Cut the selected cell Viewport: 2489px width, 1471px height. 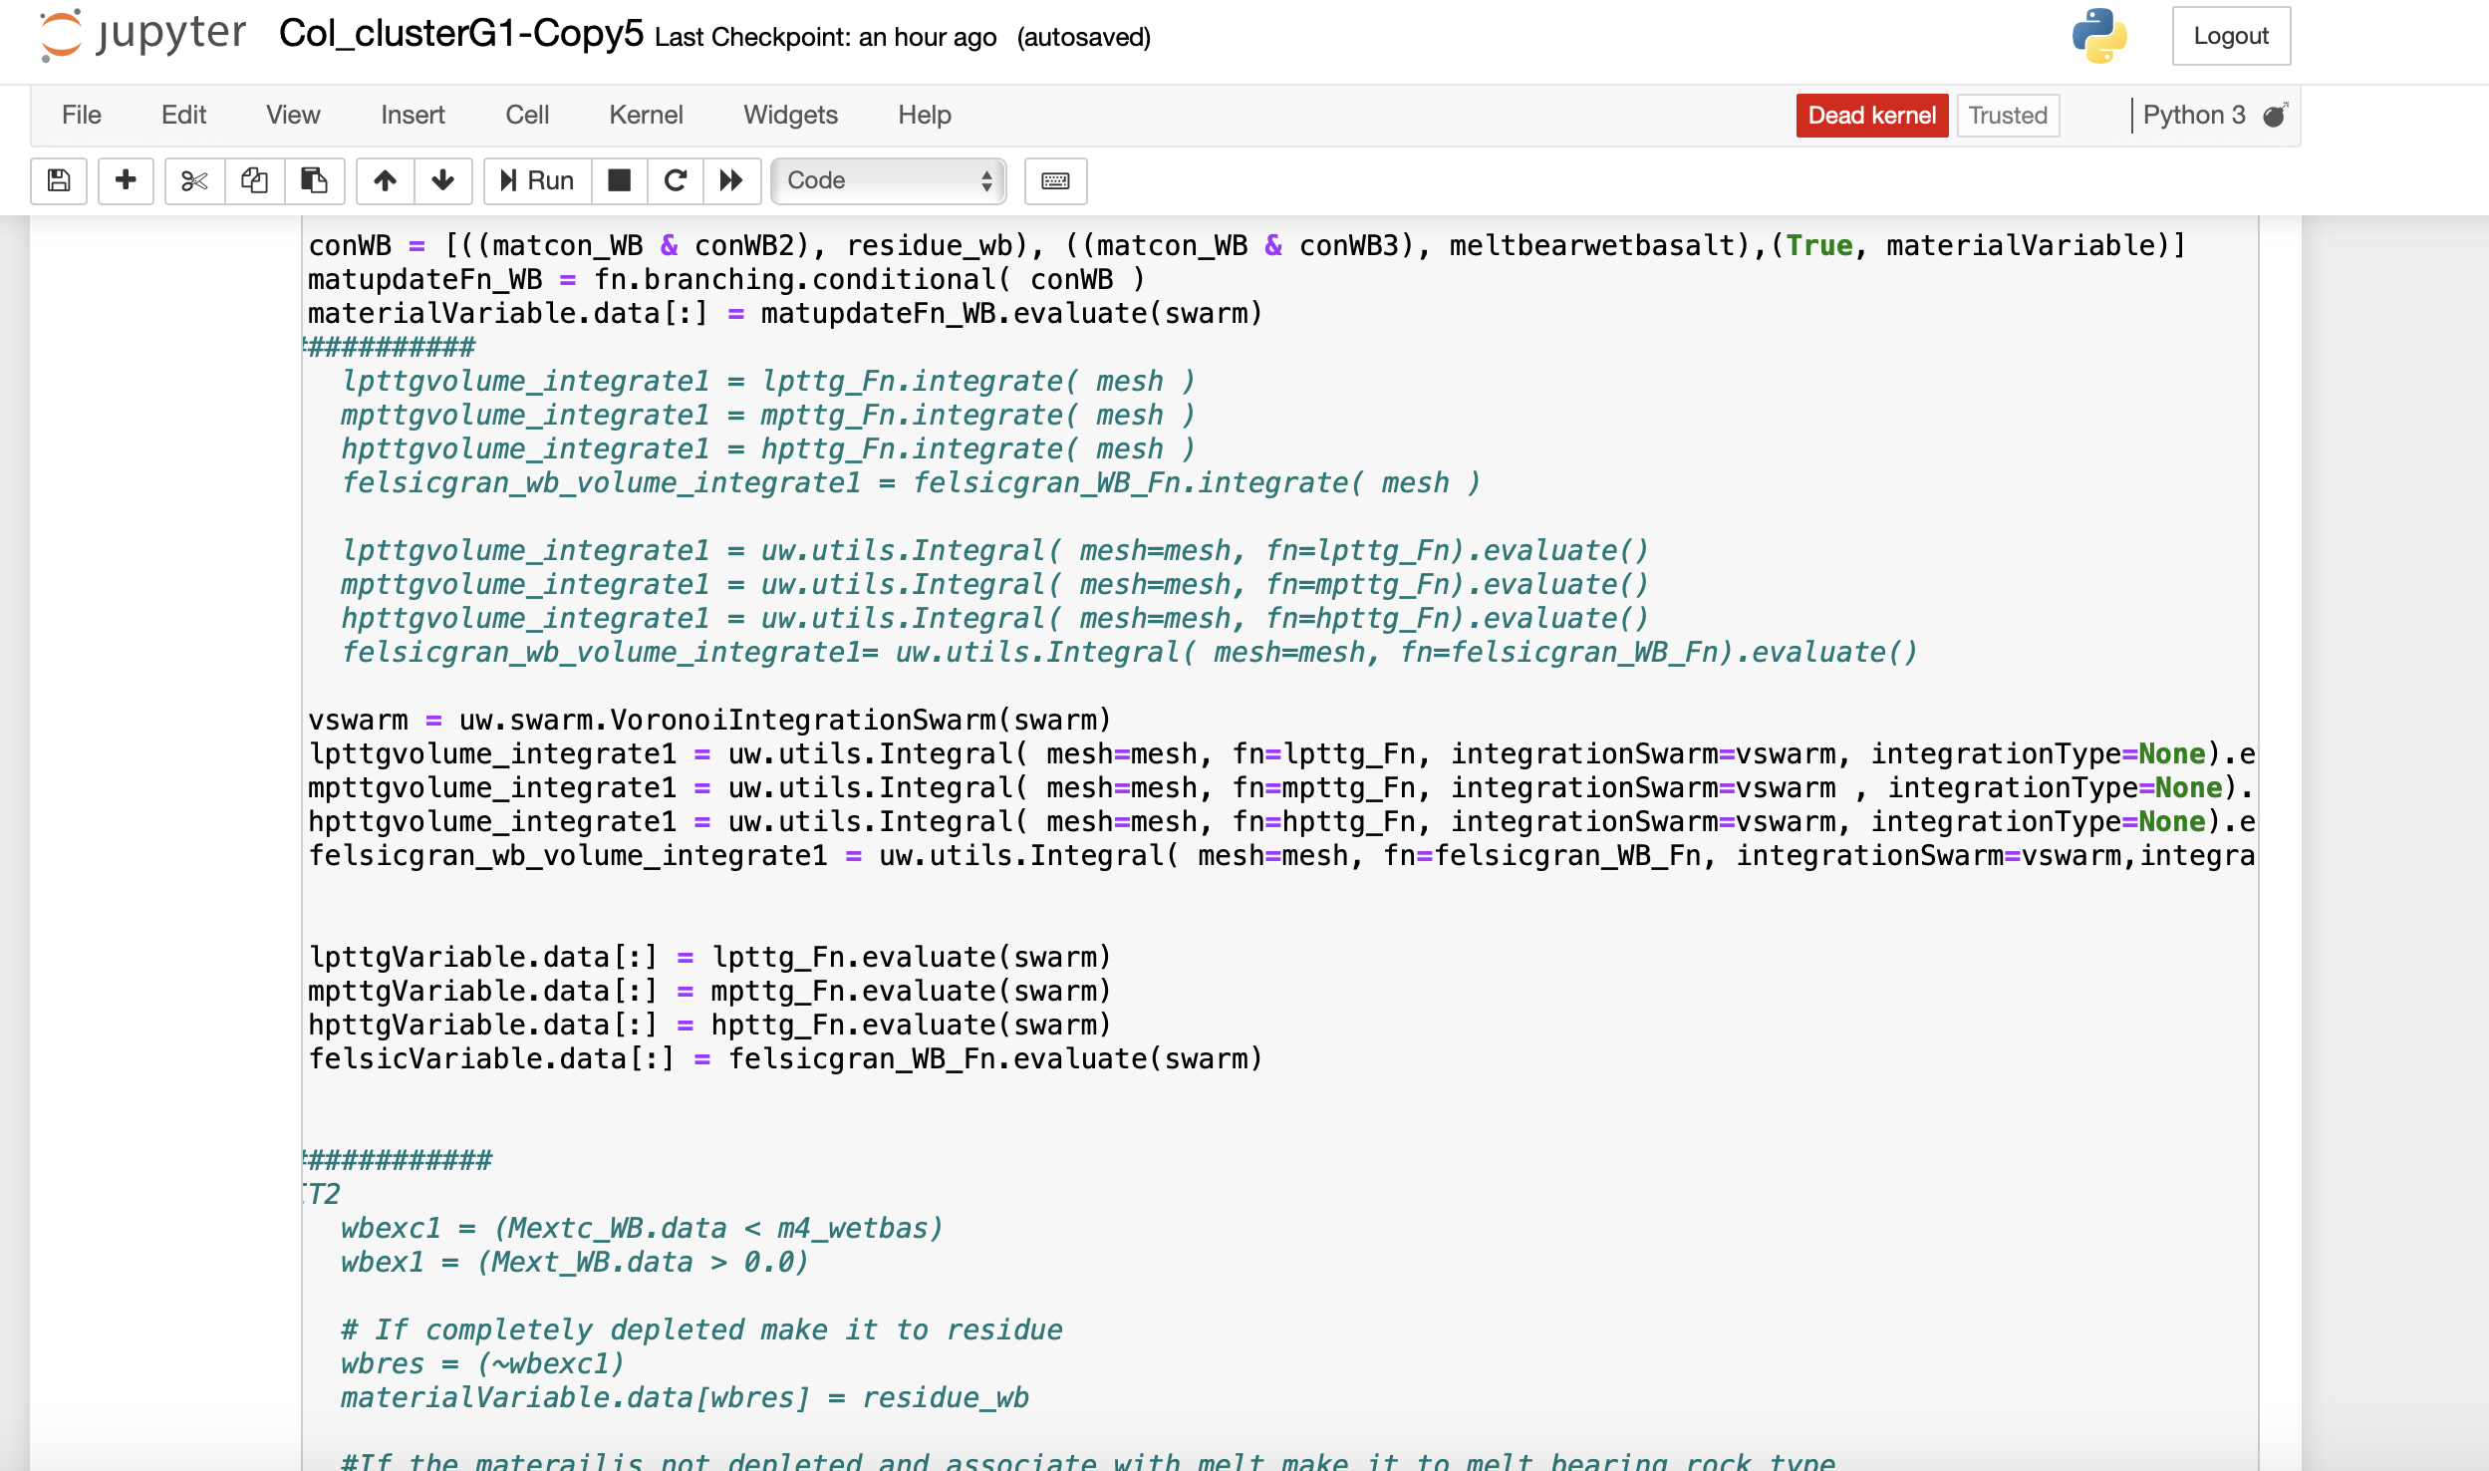pos(193,181)
